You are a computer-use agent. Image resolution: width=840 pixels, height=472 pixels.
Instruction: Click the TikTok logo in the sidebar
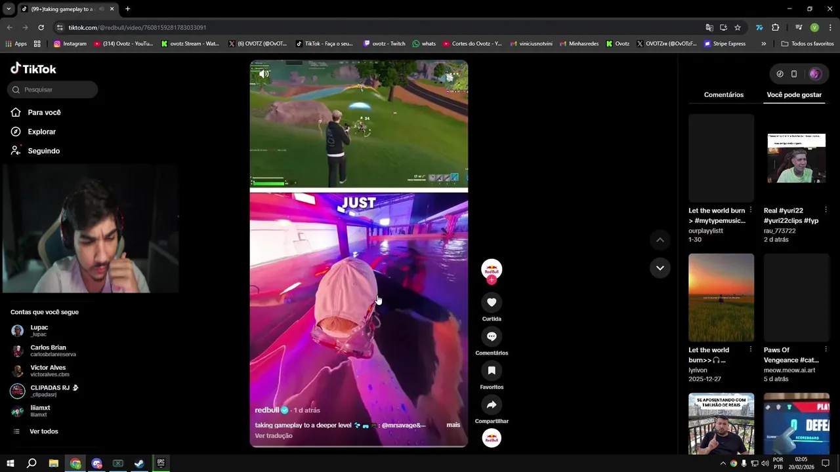pos(33,69)
